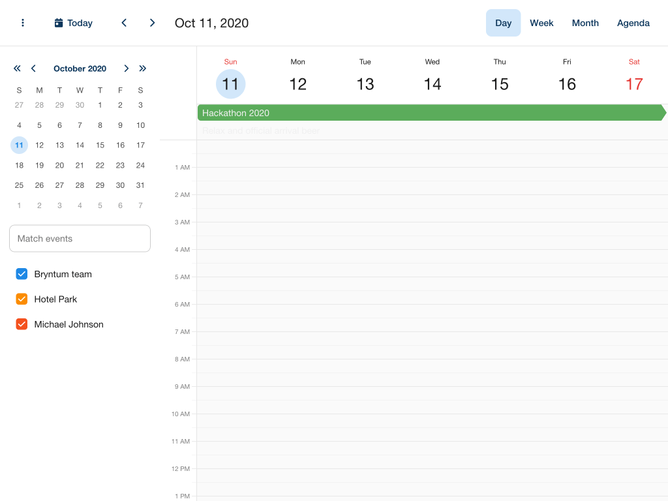The width and height of the screenshot is (668, 501).
Task: Switch to Month view
Action: click(x=585, y=23)
